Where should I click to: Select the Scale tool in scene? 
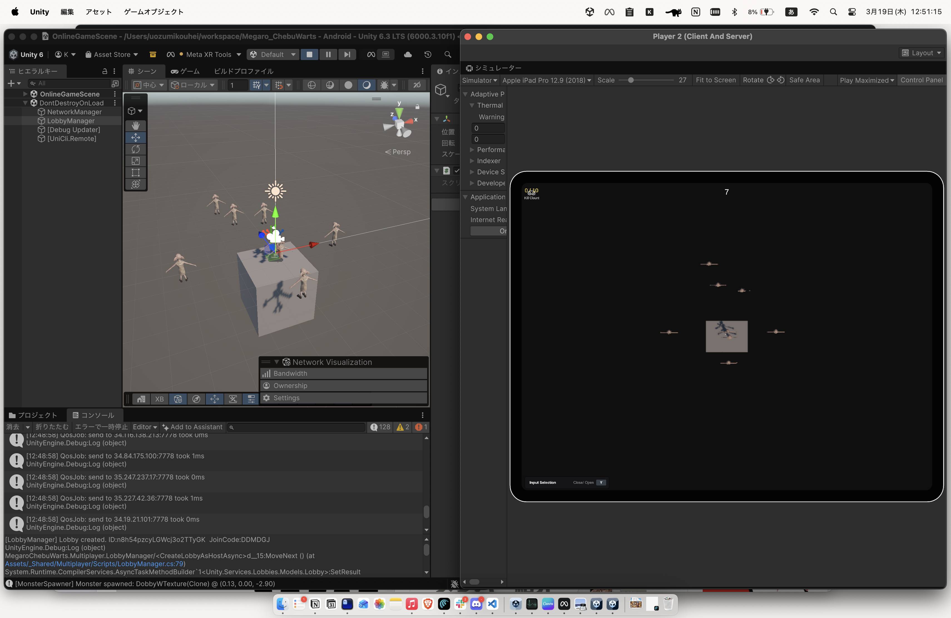pyautogui.click(x=135, y=161)
